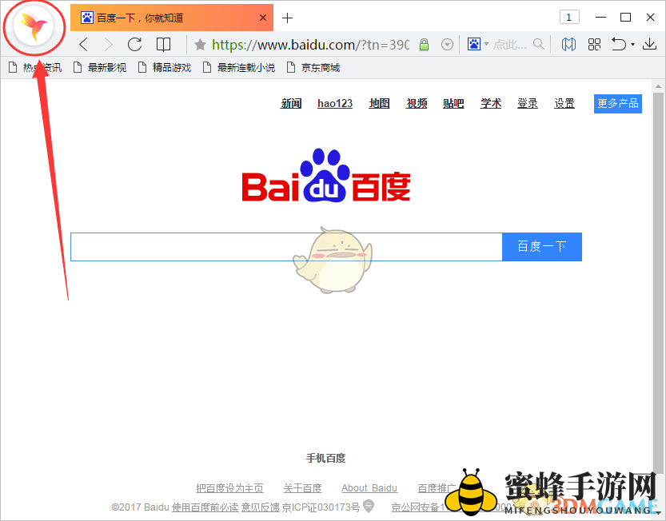Open downloads with the download icon
The height and width of the screenshot is (521, 666).
coord(649,44)
